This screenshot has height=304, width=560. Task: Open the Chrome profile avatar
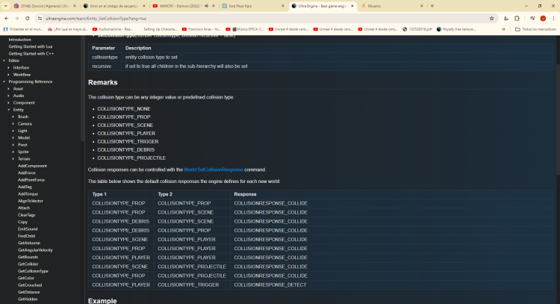pyautogui.click(x=543, y=18)
